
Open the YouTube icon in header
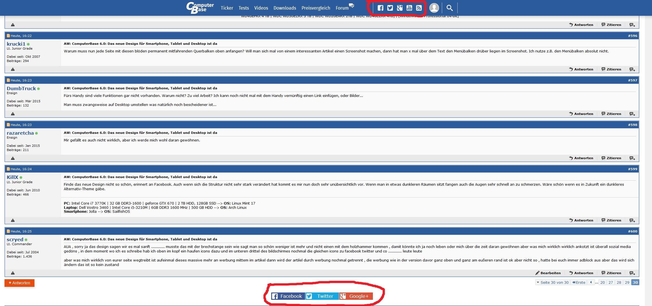[x=409, y=8]
